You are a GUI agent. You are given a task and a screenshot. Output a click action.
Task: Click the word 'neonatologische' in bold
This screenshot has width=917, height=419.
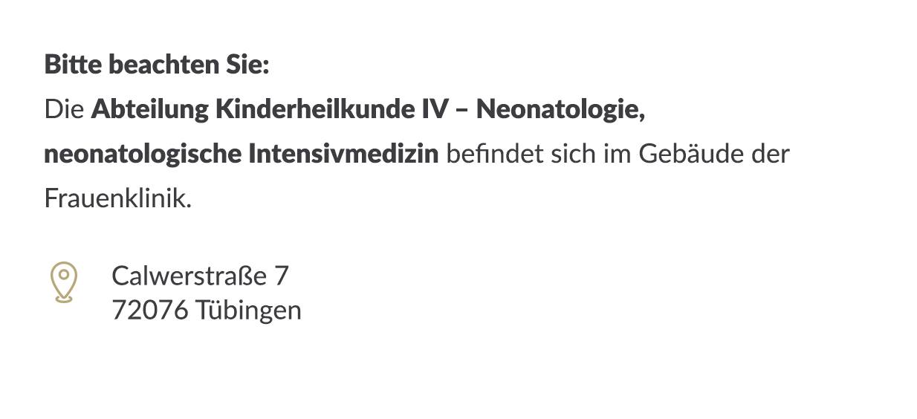143,155
